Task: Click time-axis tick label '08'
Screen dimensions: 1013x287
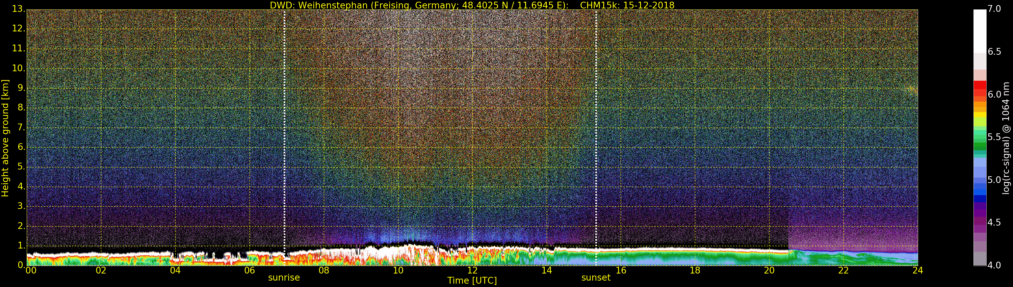Action: point(324,270)
